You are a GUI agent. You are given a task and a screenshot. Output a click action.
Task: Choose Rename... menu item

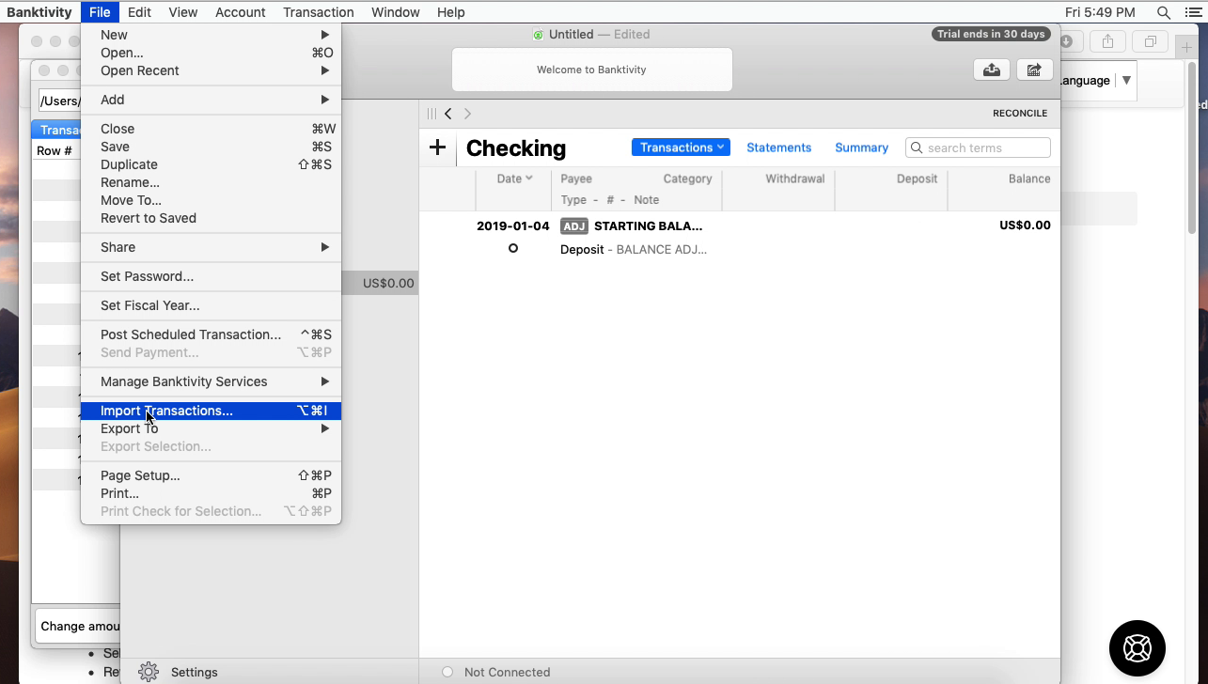coord(211,182)
